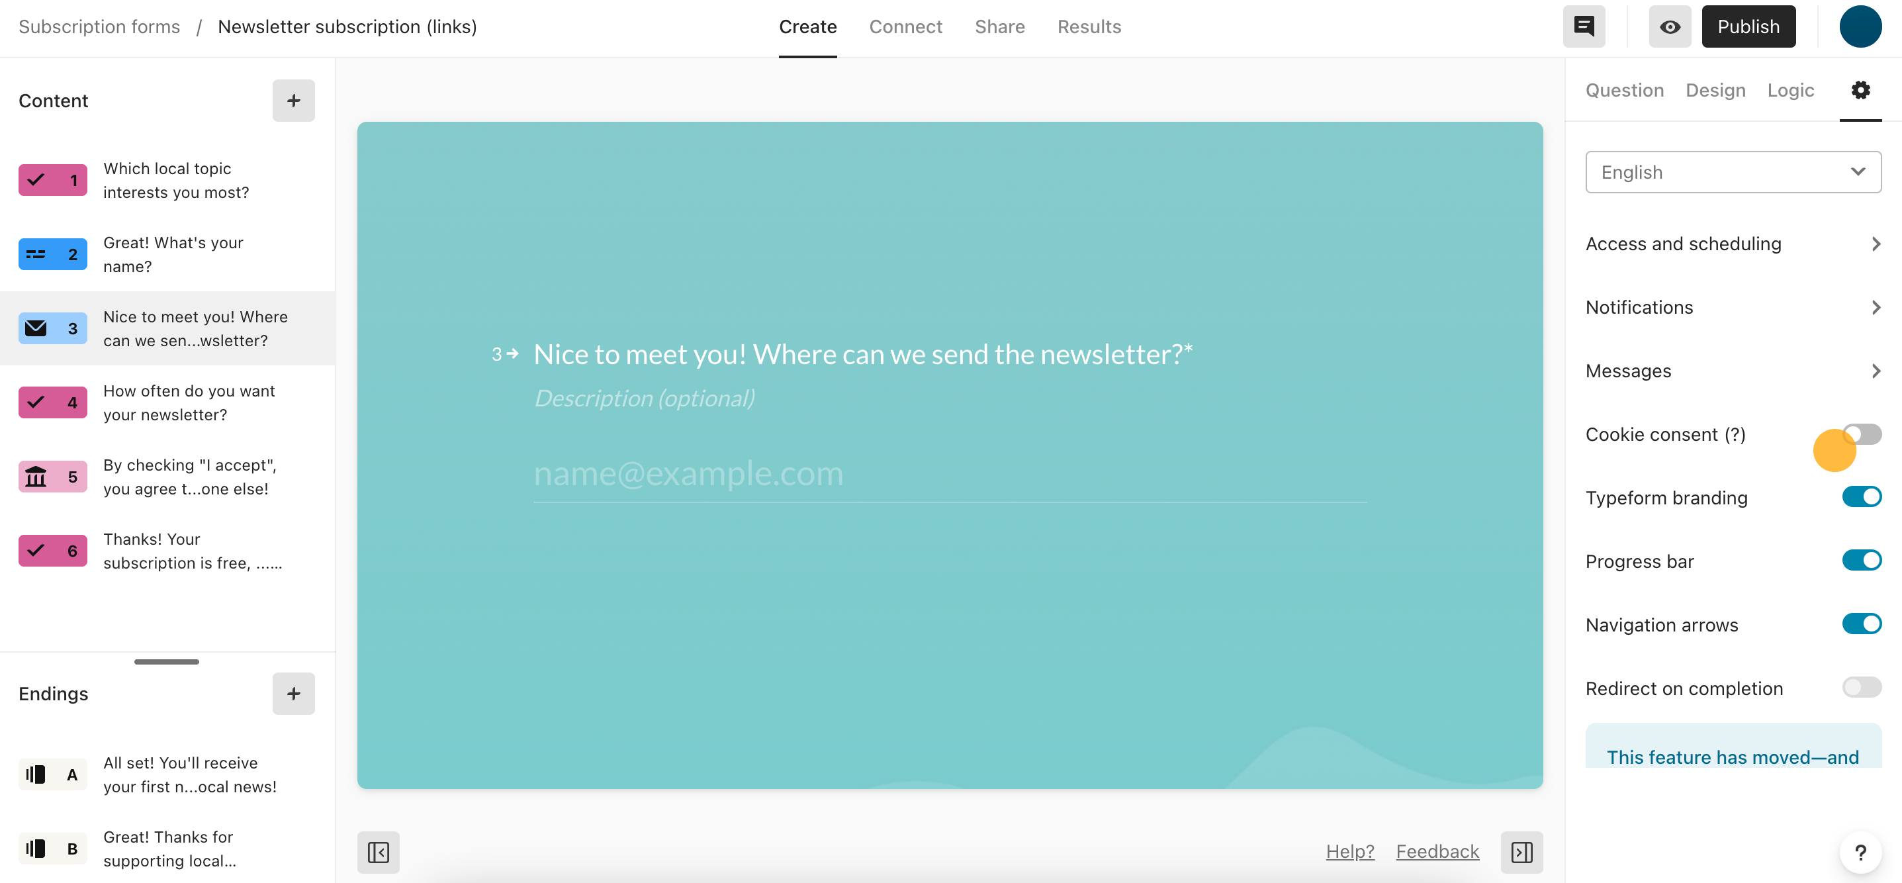Add new content with the plus button
Image resolution: width=1902 pixels, height=883 pixels.
[293, 101]
